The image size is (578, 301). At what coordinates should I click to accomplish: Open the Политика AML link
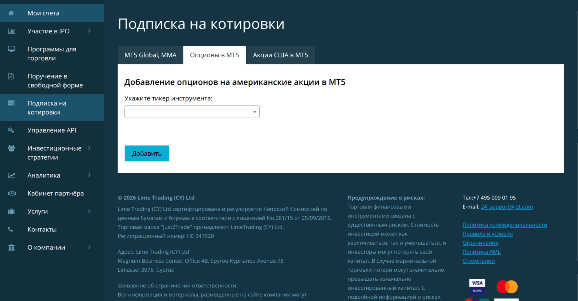coord(481,252)
